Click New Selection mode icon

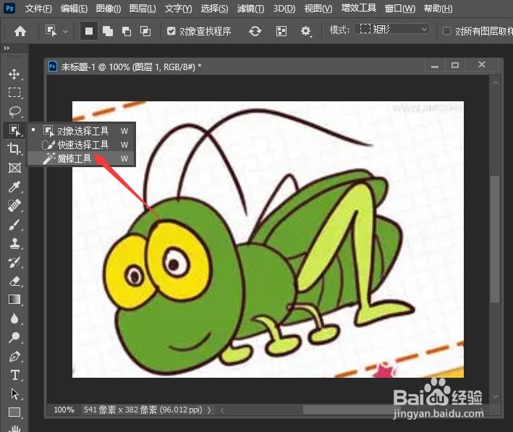tap(89, 31)
